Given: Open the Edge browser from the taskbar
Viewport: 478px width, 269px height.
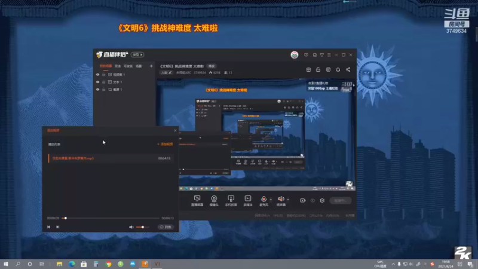Looking at the screenshot, I should pos(72,264).
